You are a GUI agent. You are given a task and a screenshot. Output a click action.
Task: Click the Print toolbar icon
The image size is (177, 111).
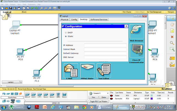[15, 8]
